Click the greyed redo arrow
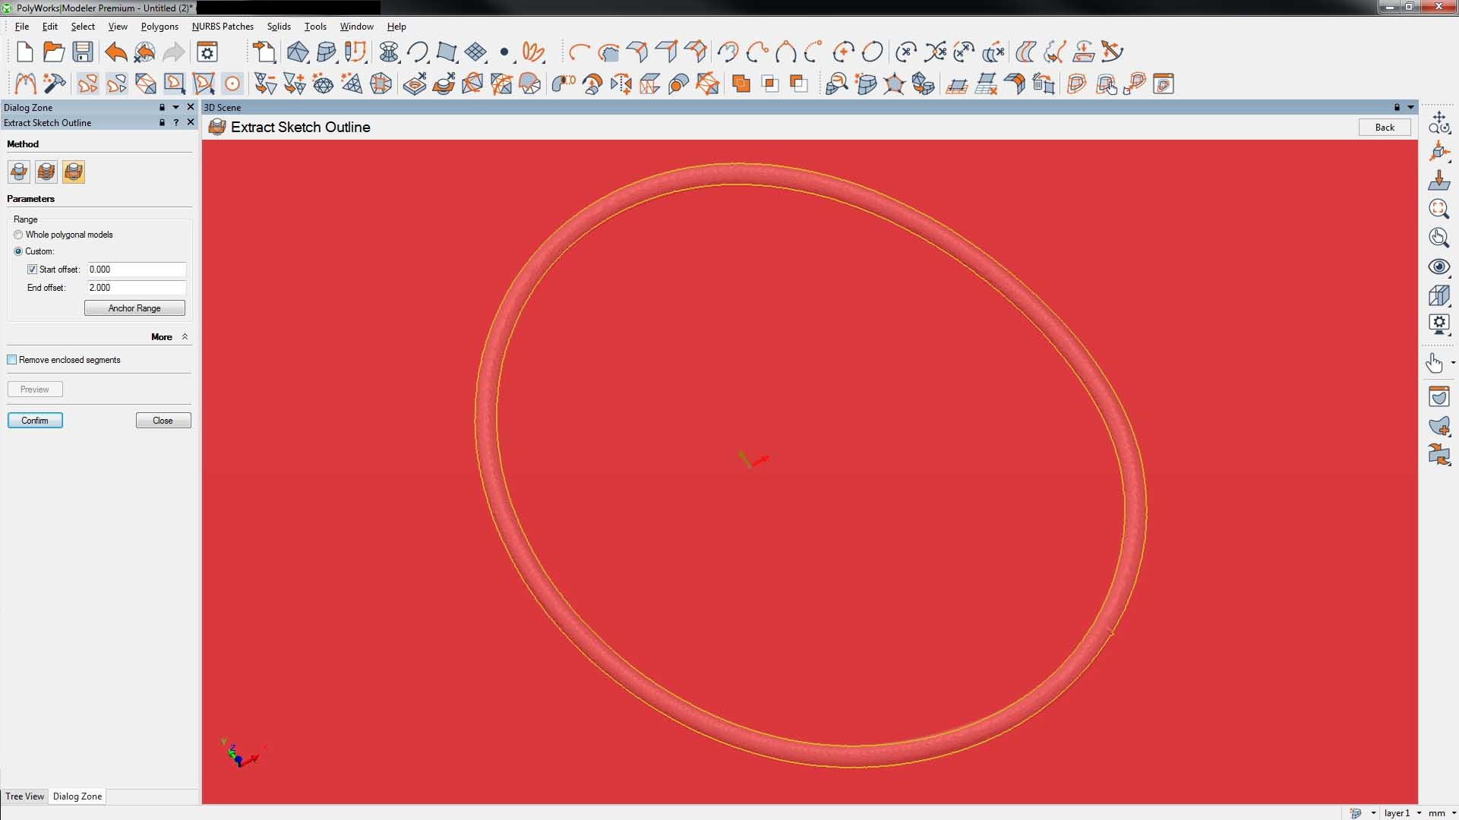This screenshot has width=1459, height=820. [x=174, y=52]
